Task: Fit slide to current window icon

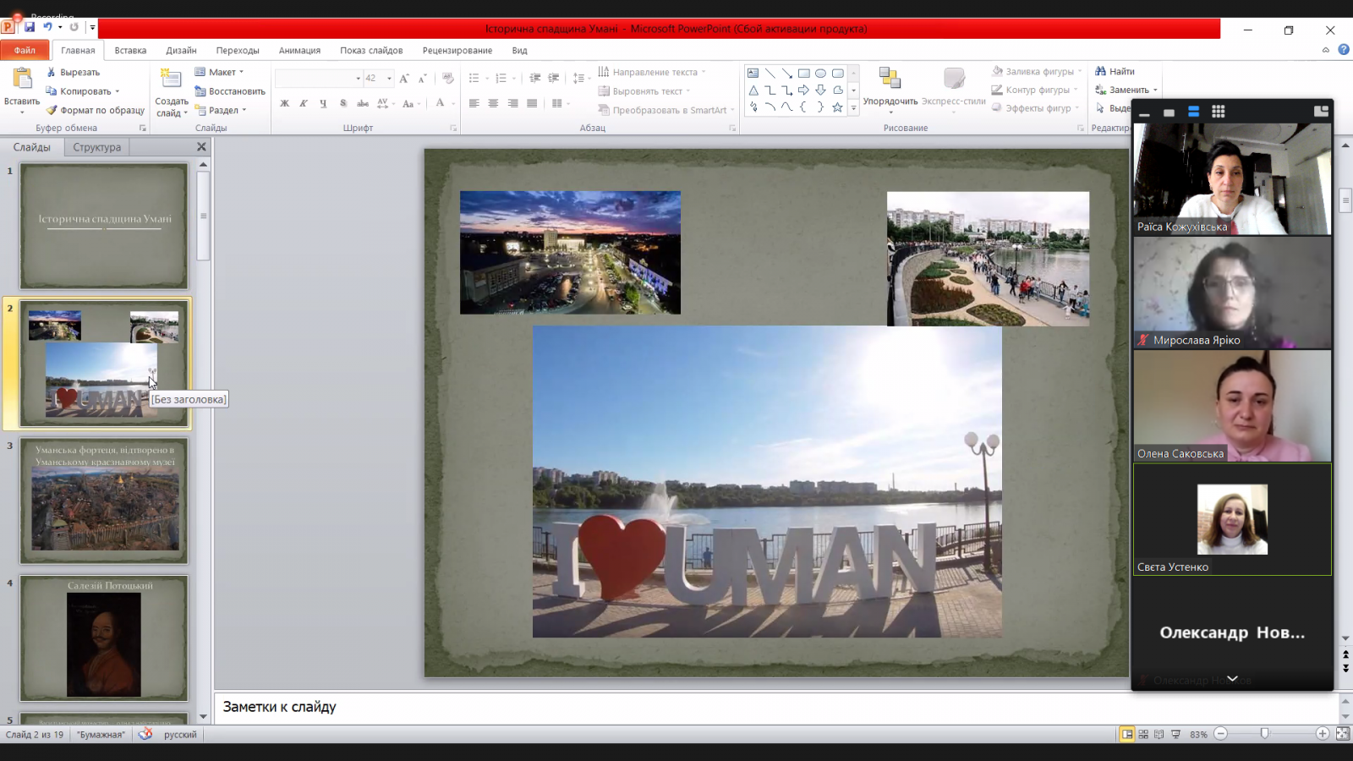Action: pyautogui.click(x=1342, y=734)
